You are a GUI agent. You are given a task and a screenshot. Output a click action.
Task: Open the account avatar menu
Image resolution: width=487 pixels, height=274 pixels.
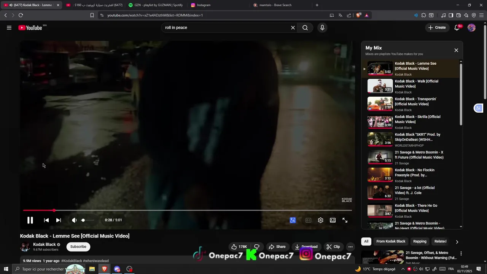pos(471,27)
